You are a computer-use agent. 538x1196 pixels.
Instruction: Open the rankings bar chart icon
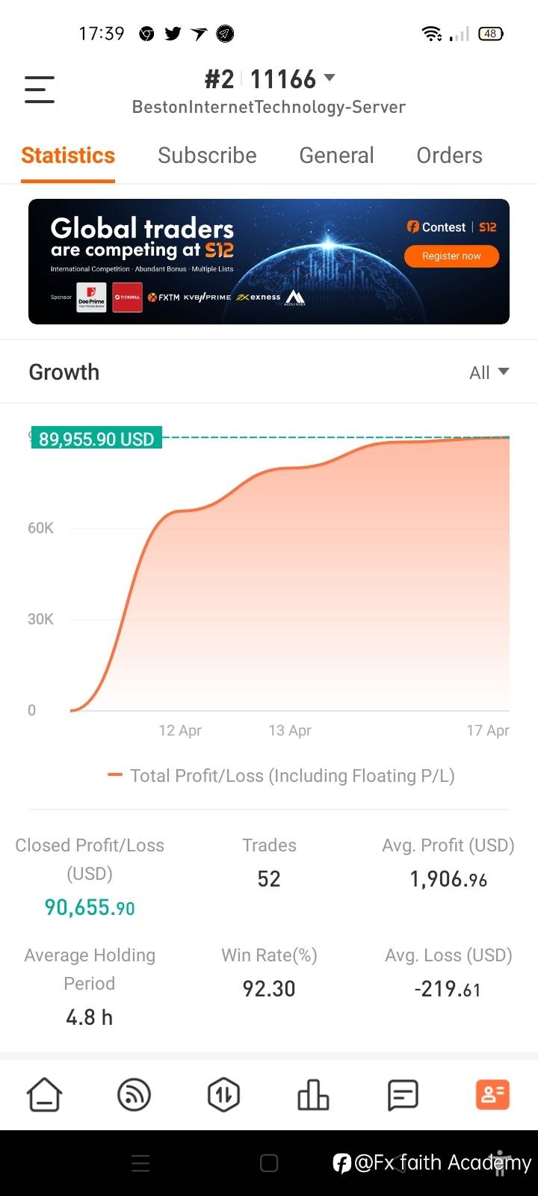(313, 1095)
